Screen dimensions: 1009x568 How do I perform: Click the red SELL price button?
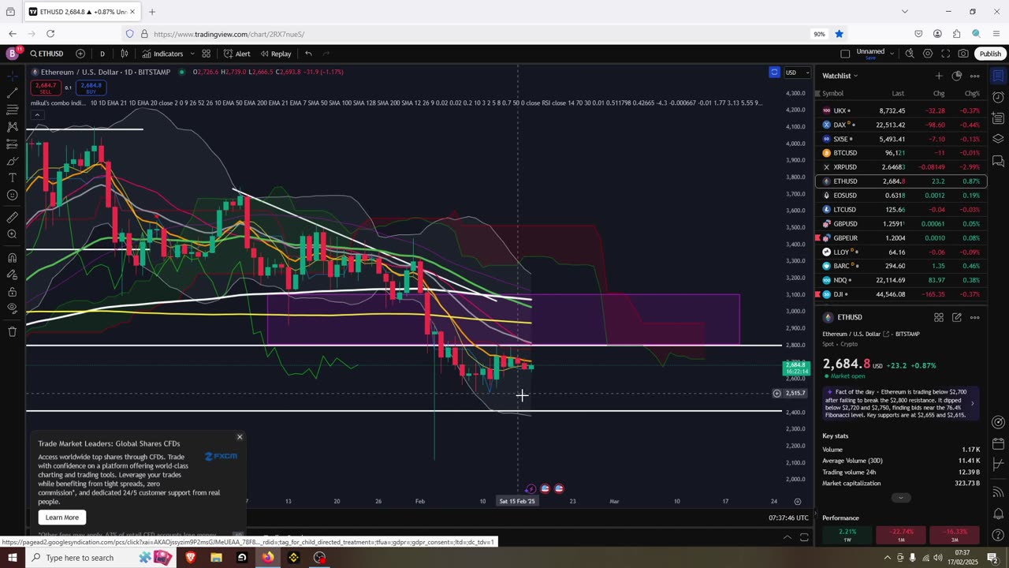[45, 87]
